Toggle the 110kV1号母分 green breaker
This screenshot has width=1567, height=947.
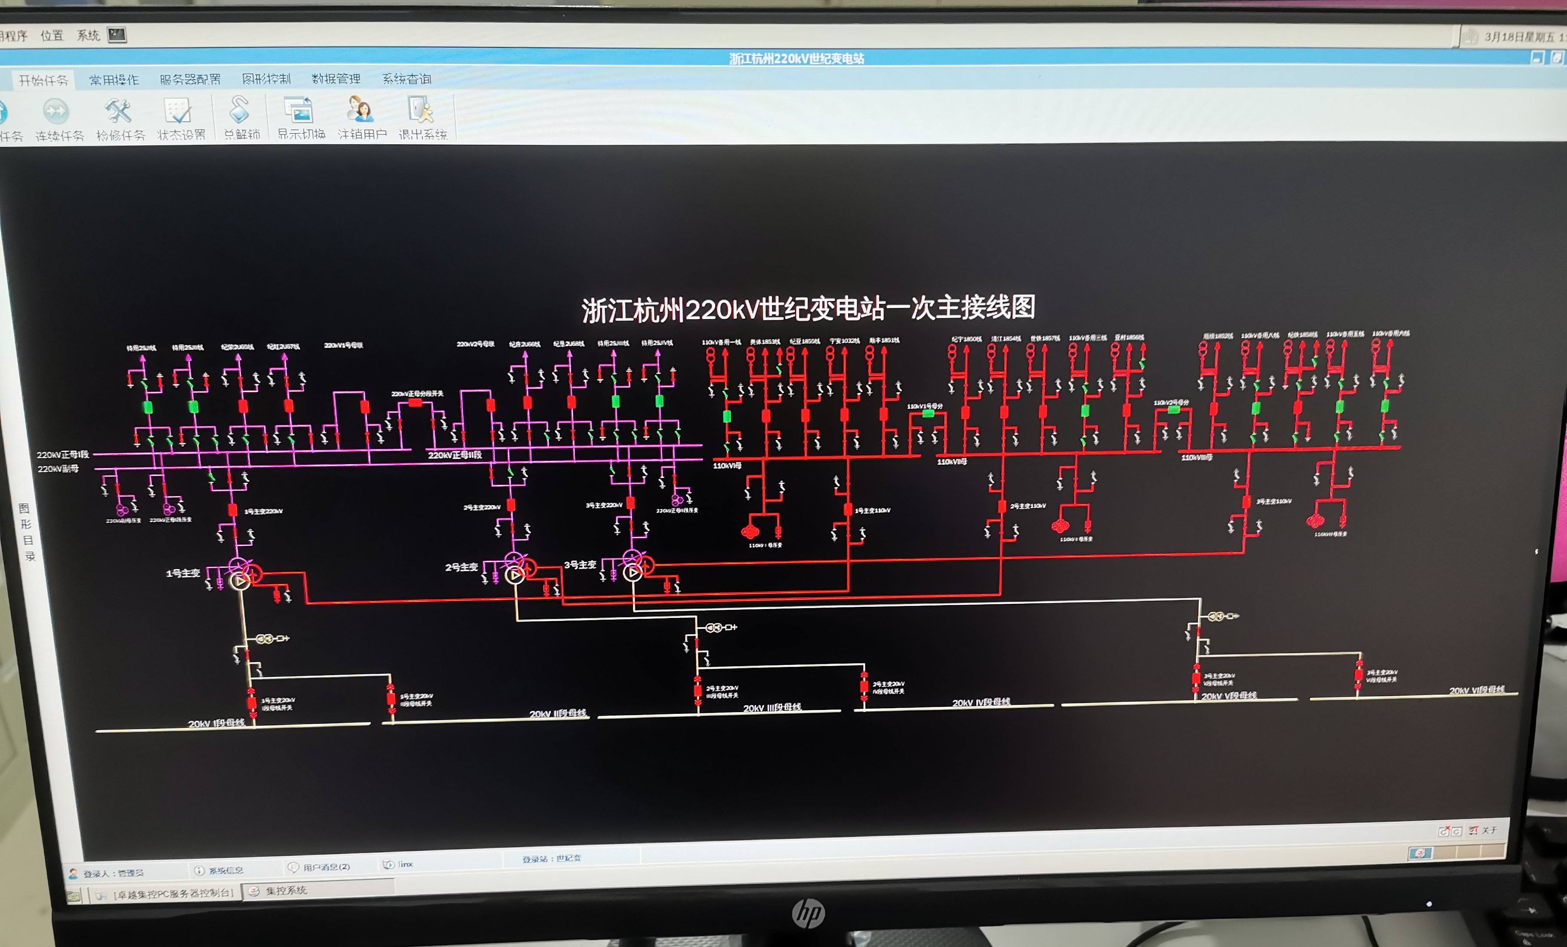tap(929, 414)
